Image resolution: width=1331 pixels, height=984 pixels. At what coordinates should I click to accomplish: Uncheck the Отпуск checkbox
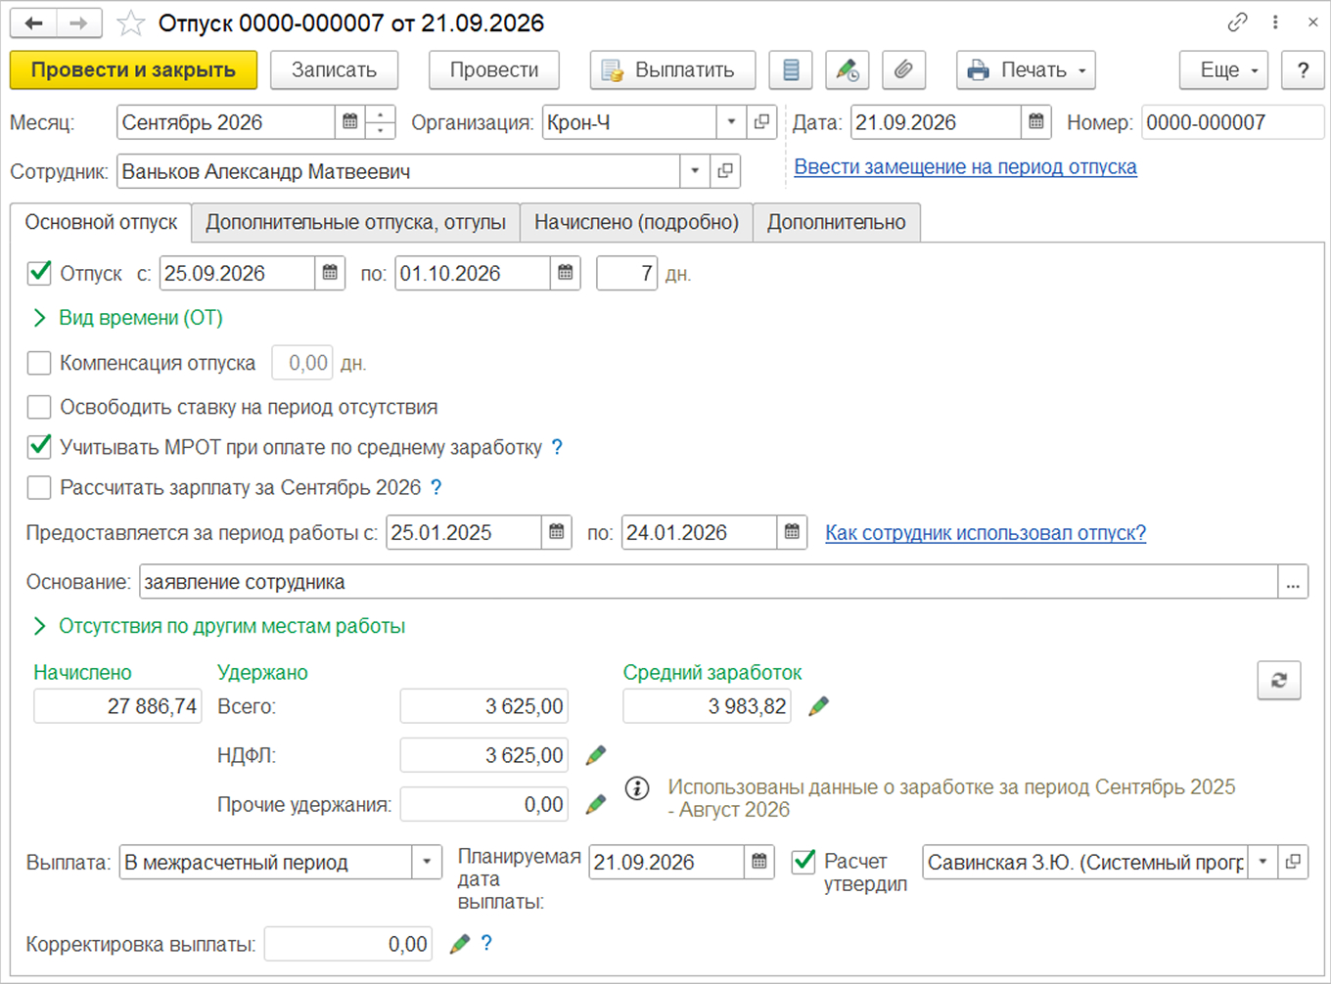point(39,273)
